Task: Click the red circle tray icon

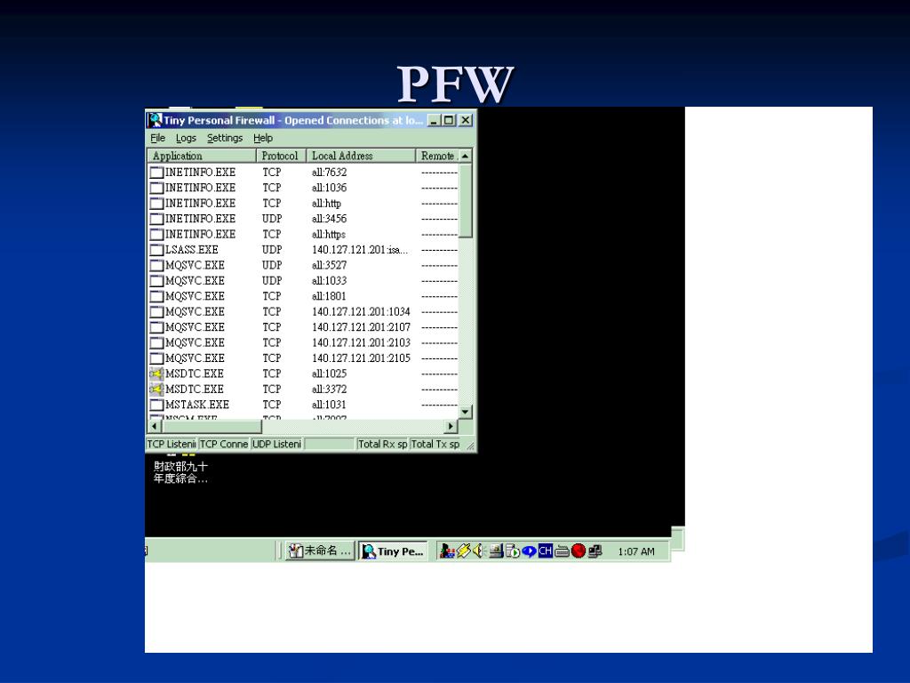Action: pyautogui.click(x=578, y=550)
